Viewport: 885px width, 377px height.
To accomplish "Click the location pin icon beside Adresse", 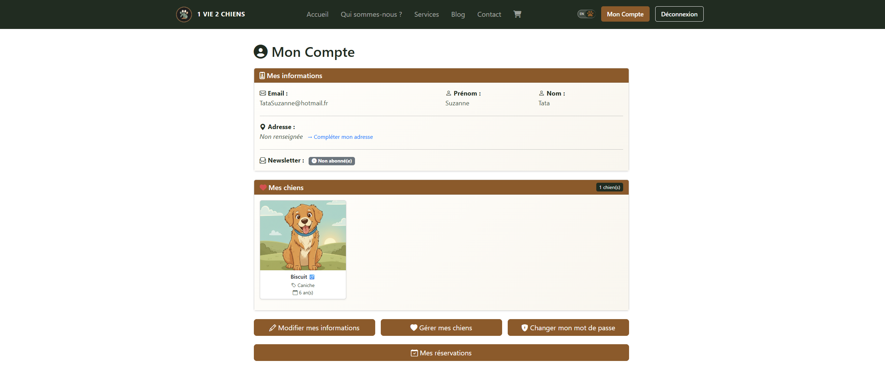I will click(x=263, y=127).
